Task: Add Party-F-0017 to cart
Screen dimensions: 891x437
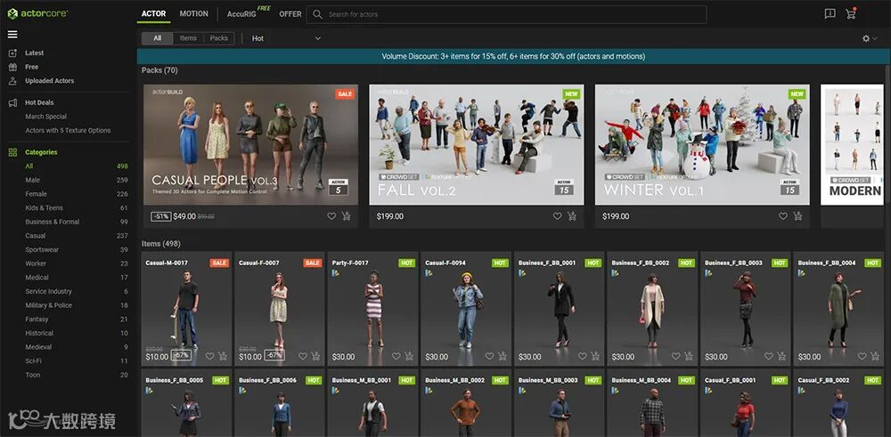Action: 409,356
